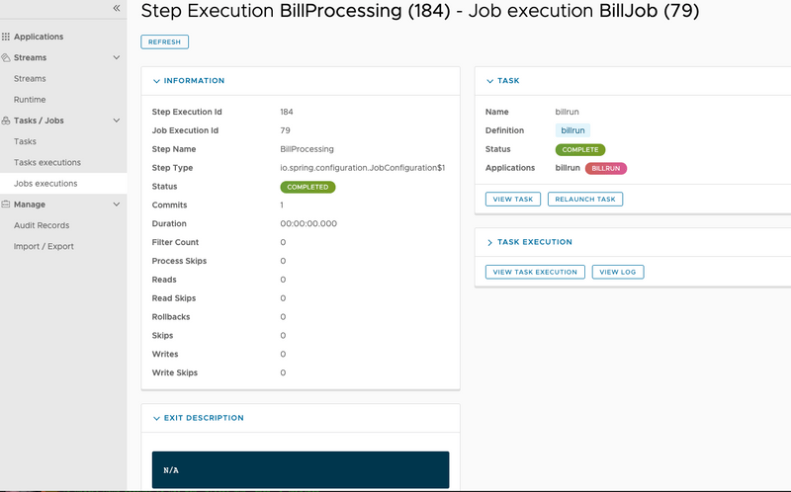
Task: Open the Runtime page
Action: 30,100
